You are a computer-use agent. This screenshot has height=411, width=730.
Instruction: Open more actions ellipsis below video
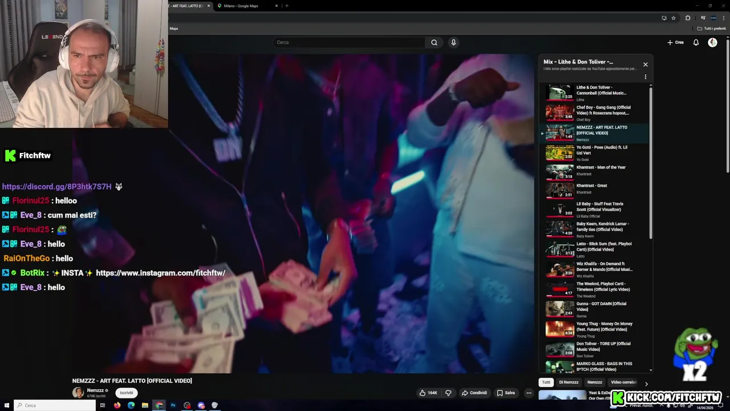tap(529, 393)
